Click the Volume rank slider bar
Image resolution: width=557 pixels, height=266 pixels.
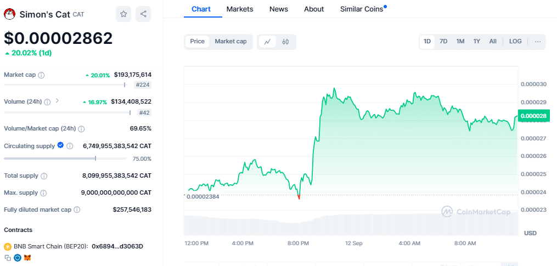click(67, 112)
